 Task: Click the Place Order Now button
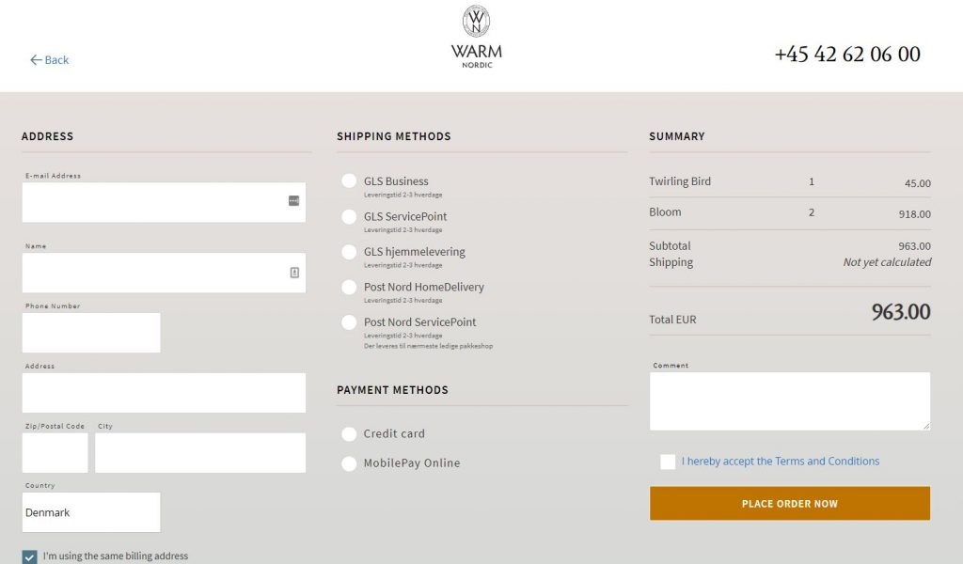[790, 503]
